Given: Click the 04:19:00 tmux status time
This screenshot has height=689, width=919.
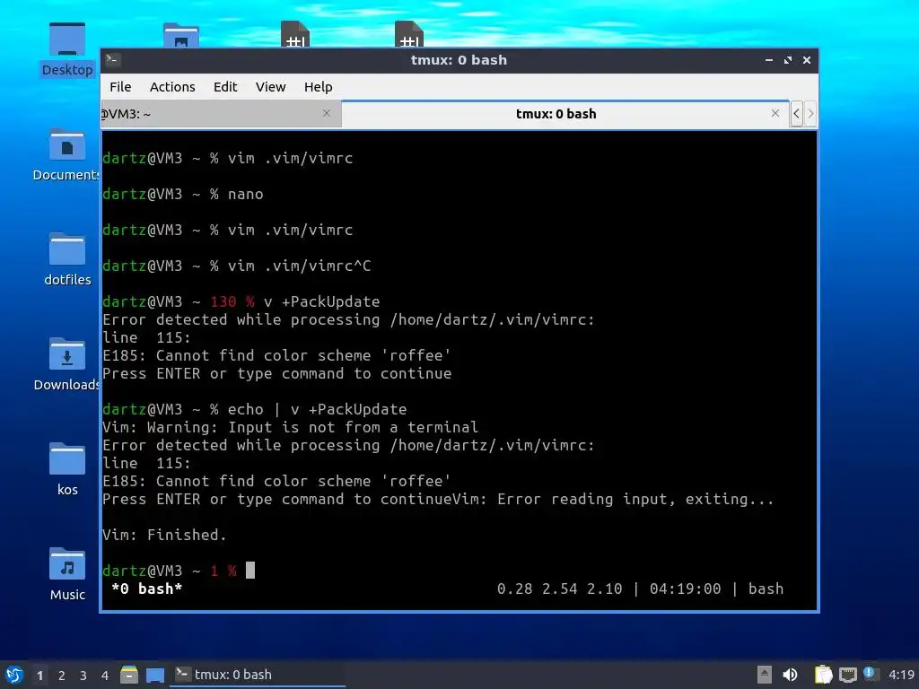Looking at the screenshot, I should 685,589.
